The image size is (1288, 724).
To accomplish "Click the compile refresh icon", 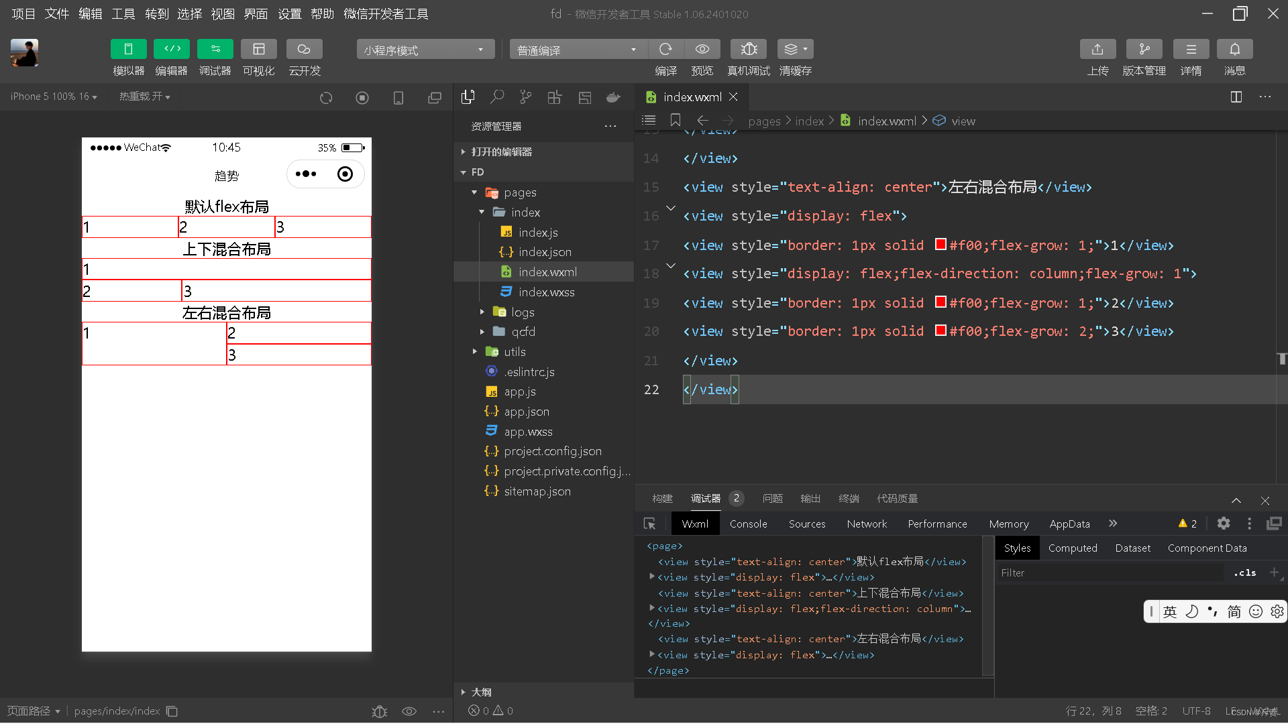I will tap(665, 49).
